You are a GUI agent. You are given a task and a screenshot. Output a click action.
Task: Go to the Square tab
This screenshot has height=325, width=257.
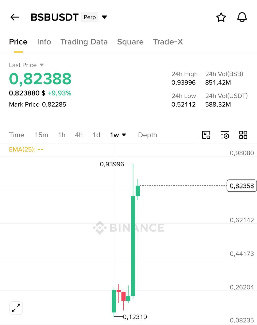click(130, 42)
